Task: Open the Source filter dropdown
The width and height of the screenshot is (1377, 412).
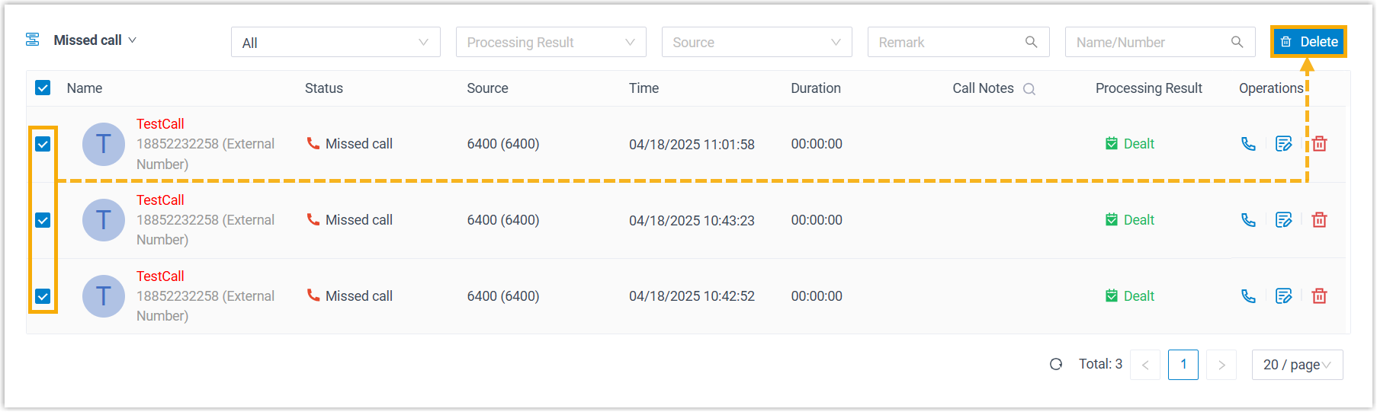Action: (756, 43)
